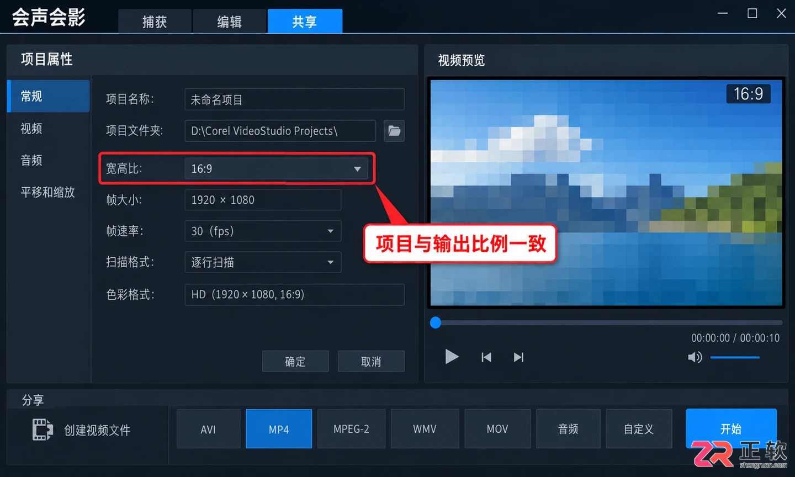Open the 视频 properties category
795x477 pixels.
[x=31, y=129]
